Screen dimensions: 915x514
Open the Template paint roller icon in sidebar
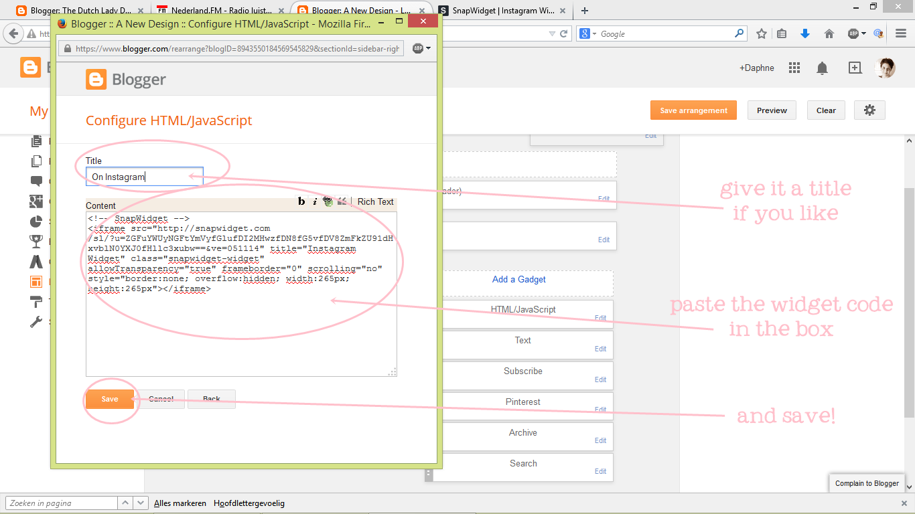(x=36, y=301)
